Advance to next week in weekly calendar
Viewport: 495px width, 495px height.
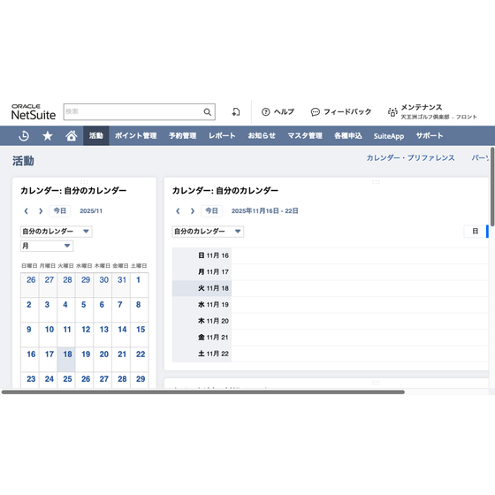click(193, 211)
